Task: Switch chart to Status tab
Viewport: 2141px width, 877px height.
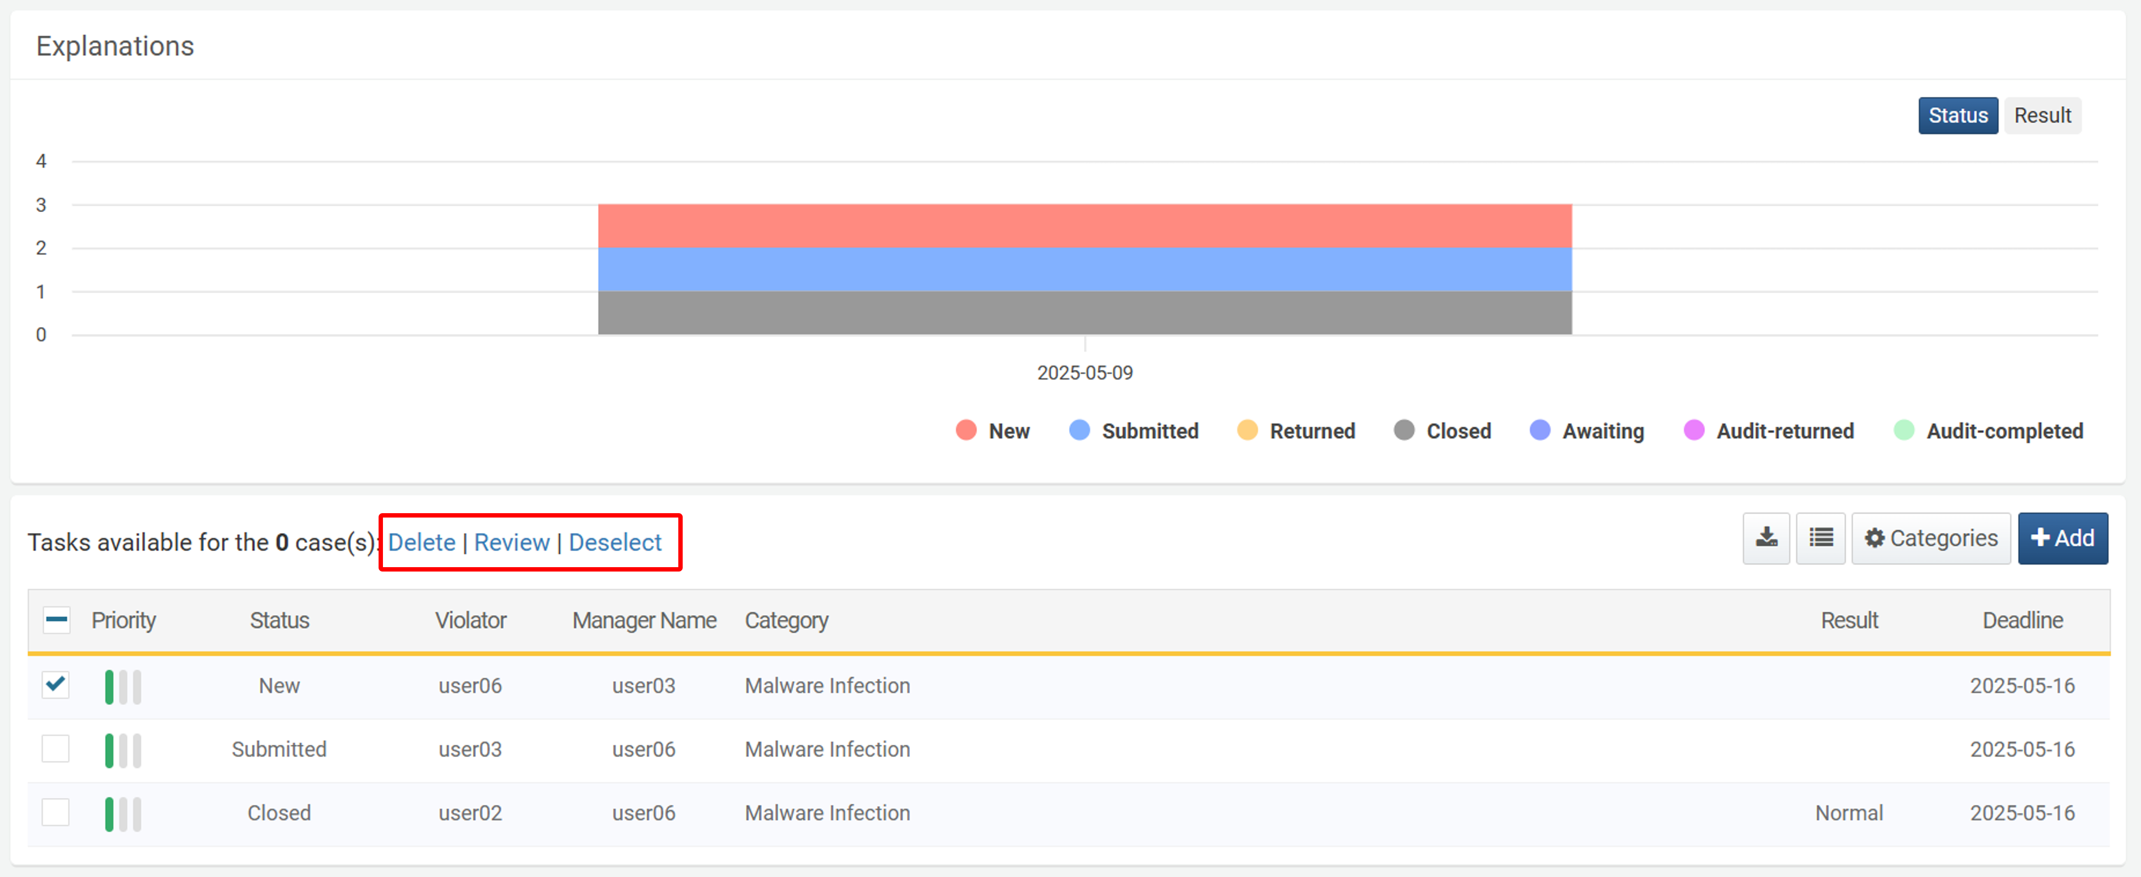Action: pyautogui.click(x=1958, y=115)
